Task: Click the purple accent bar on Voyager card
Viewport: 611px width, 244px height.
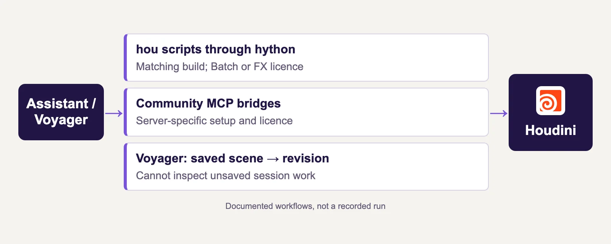Action: (125, 167)
